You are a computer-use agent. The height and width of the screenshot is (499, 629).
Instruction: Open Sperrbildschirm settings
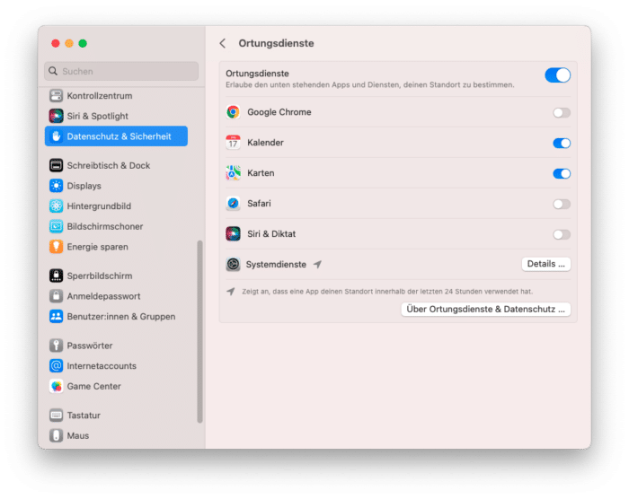click(116, 276)
